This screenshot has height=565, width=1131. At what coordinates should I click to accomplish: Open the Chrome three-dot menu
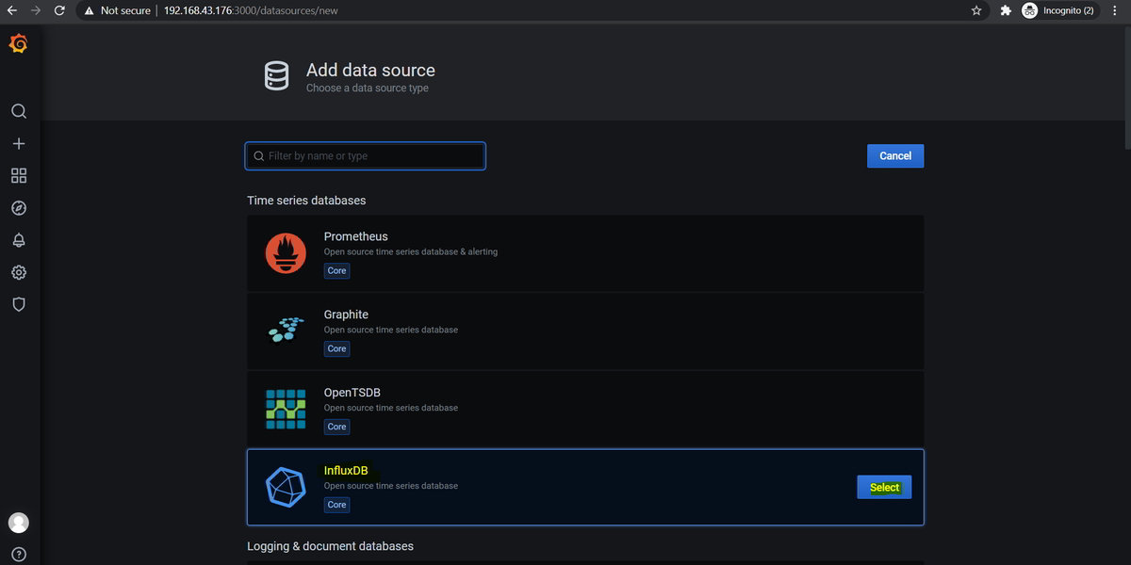(x=1114, y=10)
